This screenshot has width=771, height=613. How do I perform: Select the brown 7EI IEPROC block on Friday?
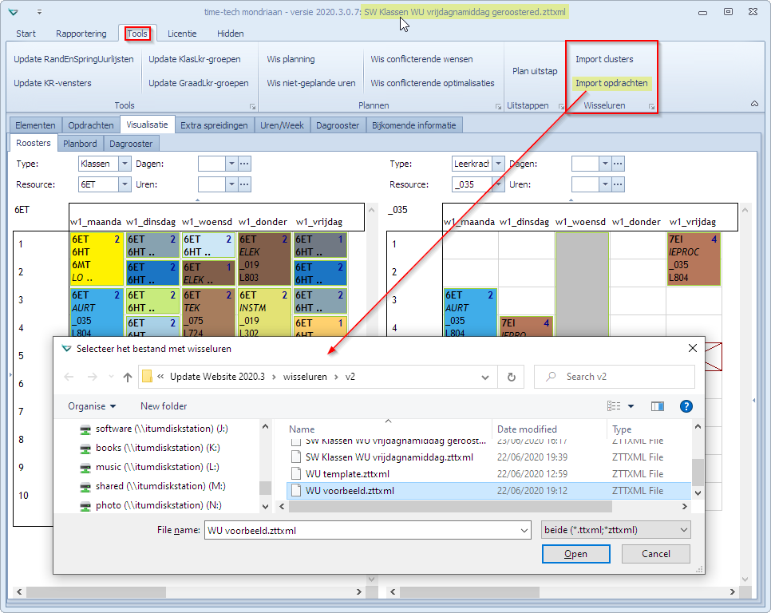click(x=694, y=259)
